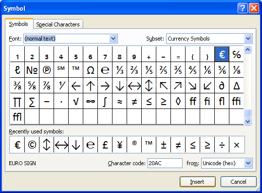Select the sound recording copyright (℗) symbol
This screenshot has width=262, height=193.
(x=47, y=70)
